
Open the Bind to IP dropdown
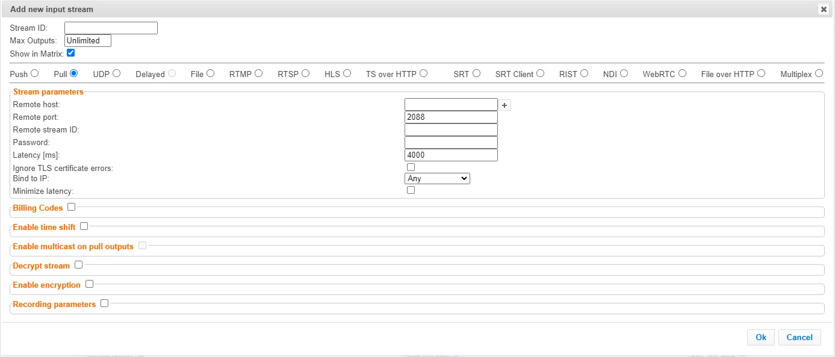(437, 179)
